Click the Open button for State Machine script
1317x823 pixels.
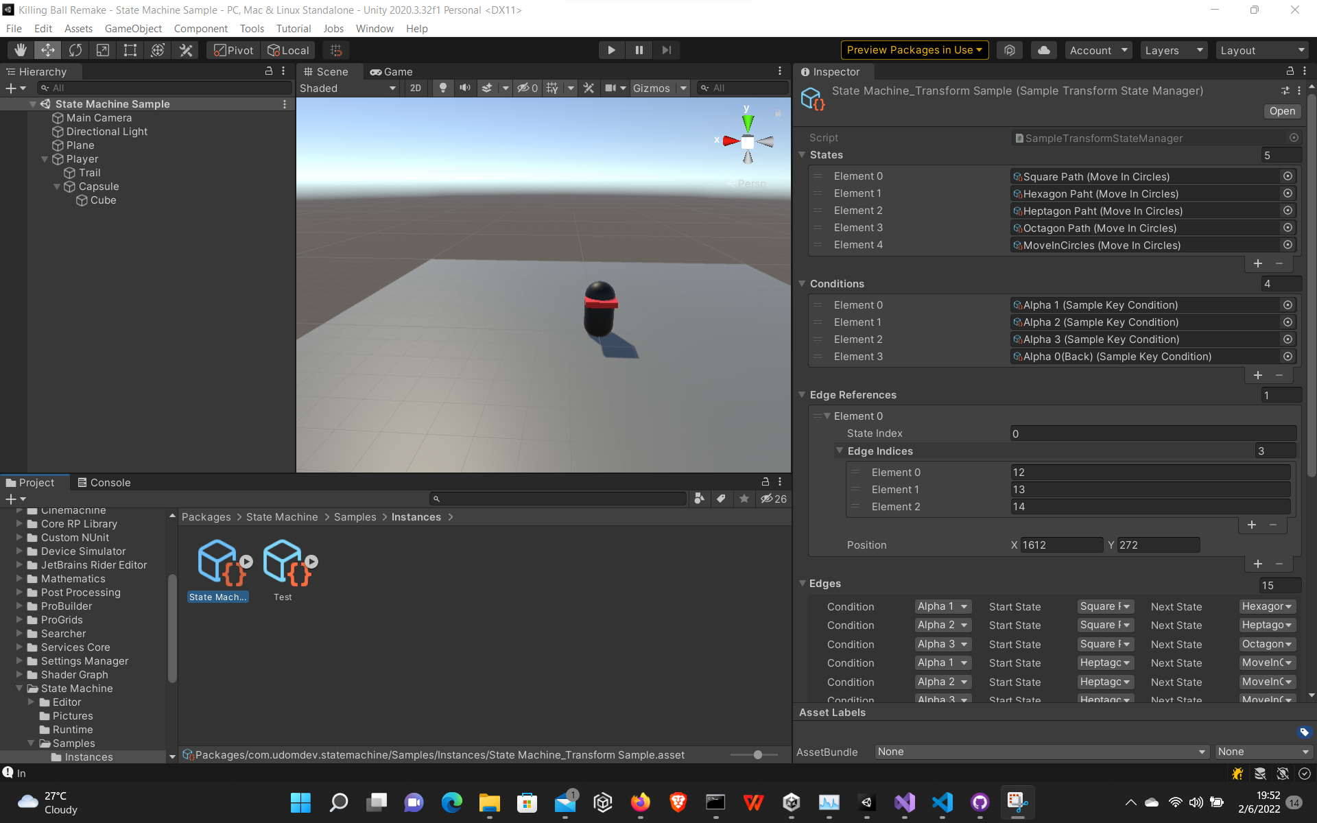coord(1281,110)
